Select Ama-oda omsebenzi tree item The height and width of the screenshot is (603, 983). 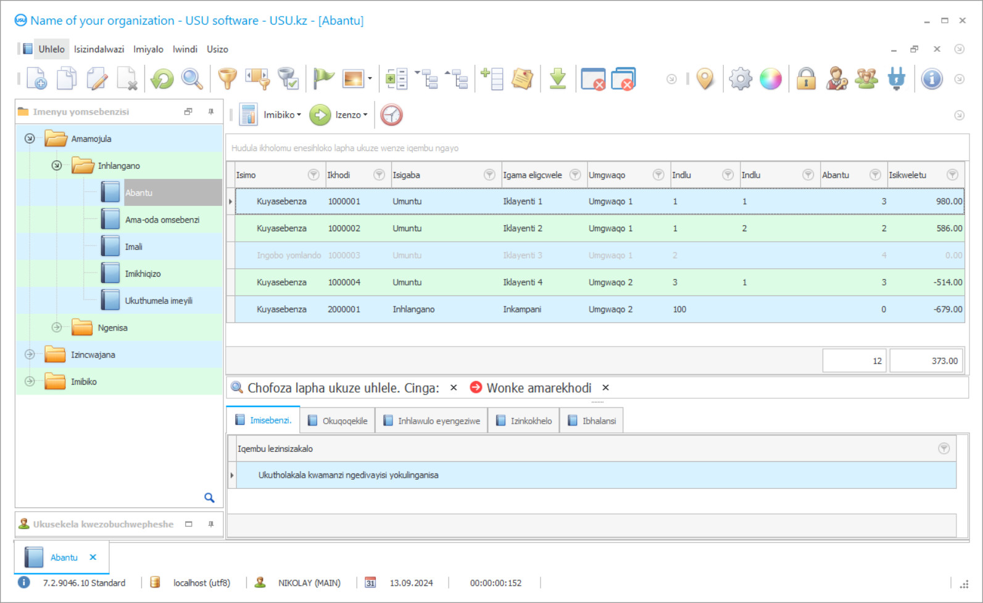tap(162, 219)
